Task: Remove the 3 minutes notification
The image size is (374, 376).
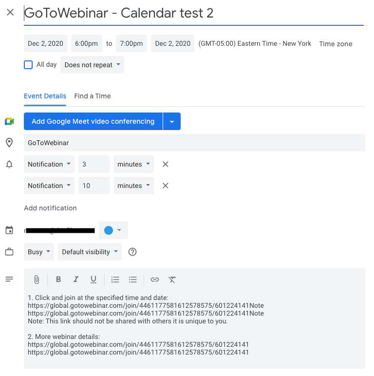Action: (x=166, y=164)
